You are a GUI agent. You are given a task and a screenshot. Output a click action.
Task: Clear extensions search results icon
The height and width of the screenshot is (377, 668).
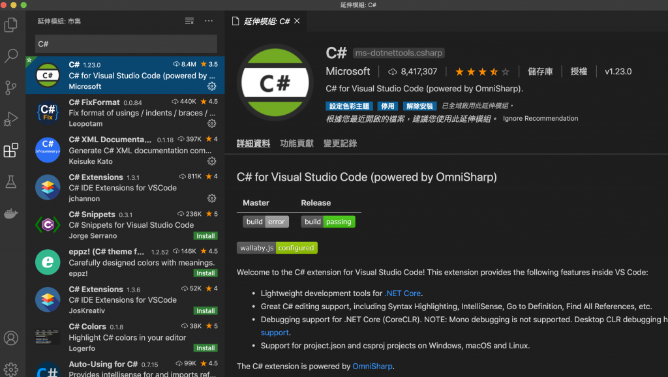pos(190,21)
